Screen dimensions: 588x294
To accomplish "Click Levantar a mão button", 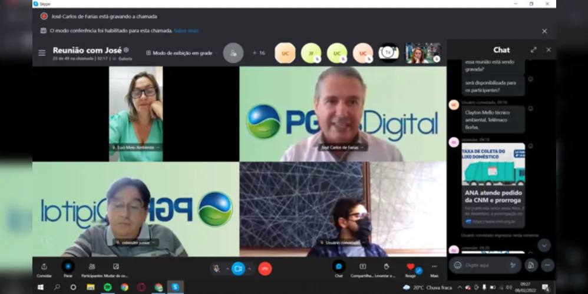I will tap(386, 270).
